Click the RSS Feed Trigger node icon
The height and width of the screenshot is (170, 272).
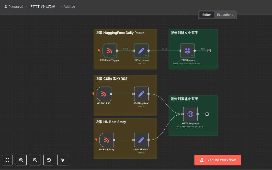click(x=109, y=51)
